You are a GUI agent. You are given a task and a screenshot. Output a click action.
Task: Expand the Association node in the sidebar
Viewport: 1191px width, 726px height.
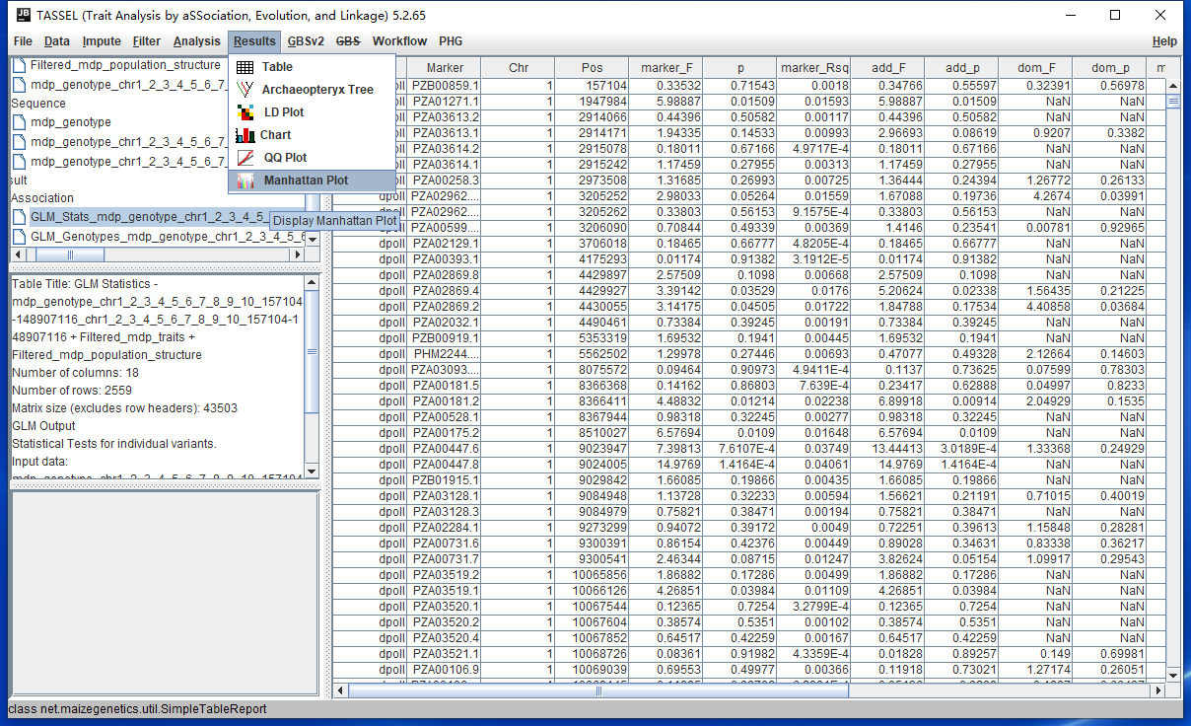(x=42, y=197)
